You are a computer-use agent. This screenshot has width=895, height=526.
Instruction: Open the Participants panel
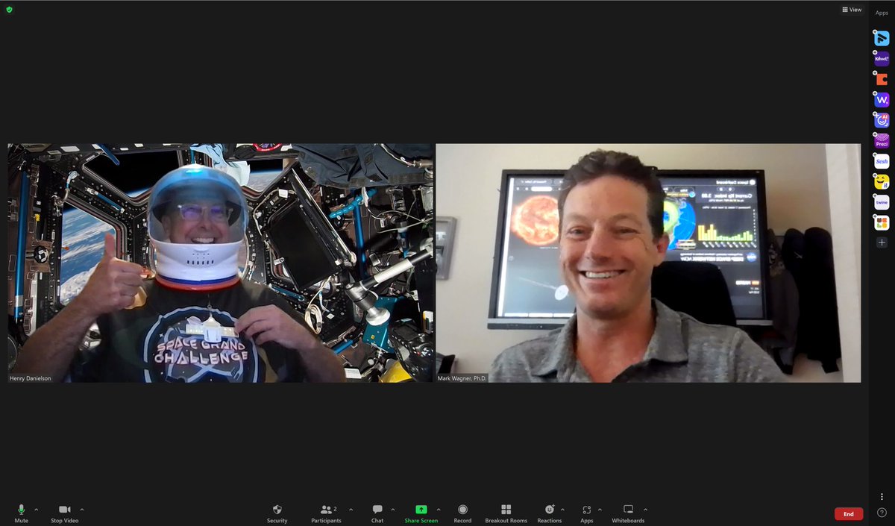coord(326,513)
